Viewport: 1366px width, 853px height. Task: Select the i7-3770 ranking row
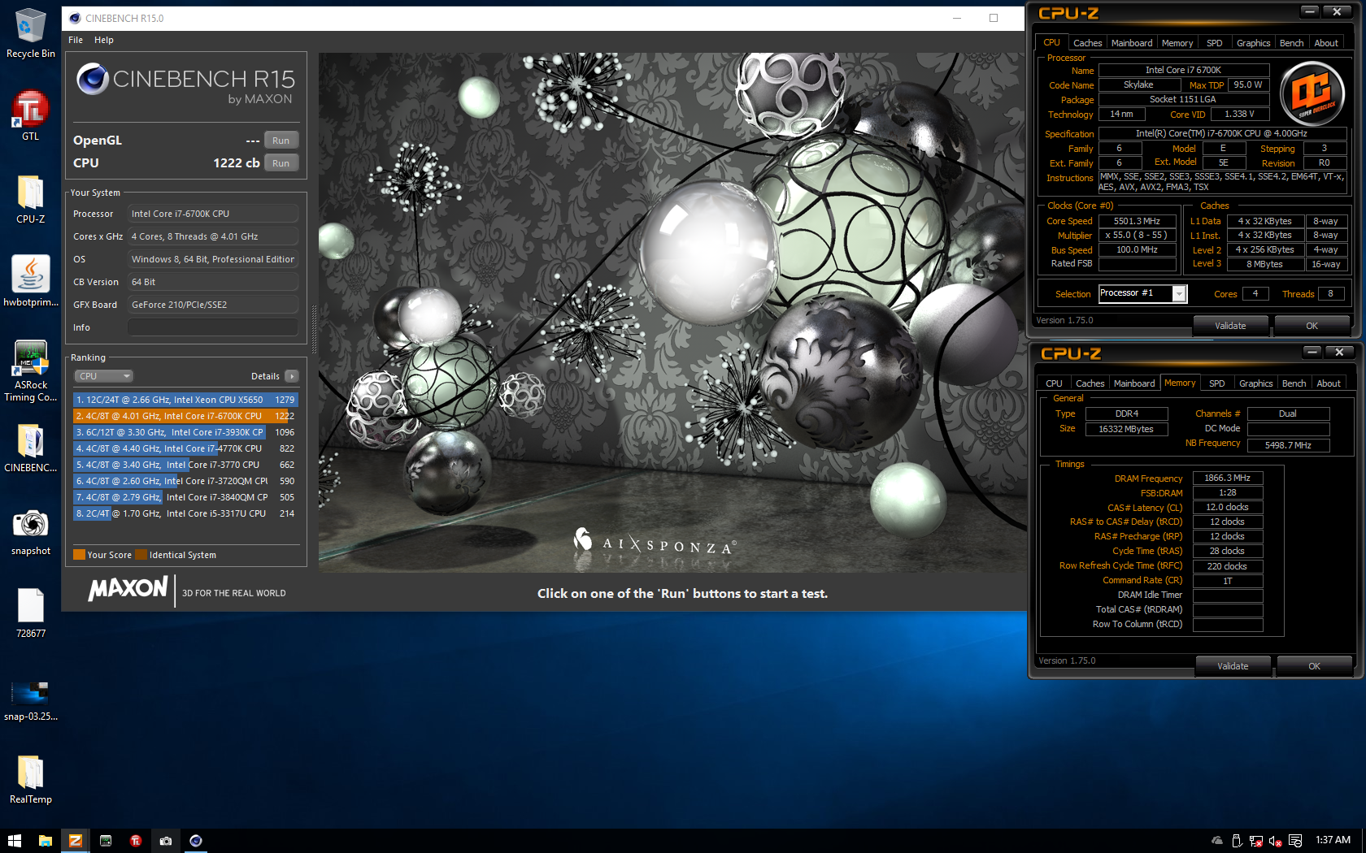[x=185, y=465]
